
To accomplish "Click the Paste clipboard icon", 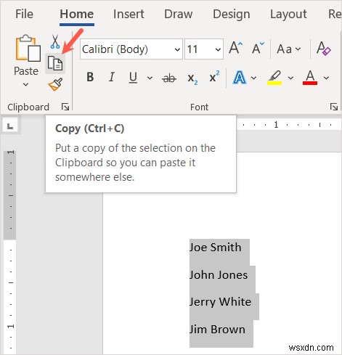I will tap(28, 48).
